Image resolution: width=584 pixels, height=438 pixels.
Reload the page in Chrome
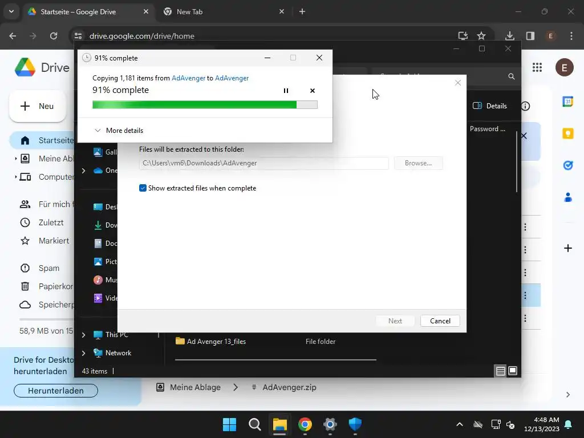54,36
